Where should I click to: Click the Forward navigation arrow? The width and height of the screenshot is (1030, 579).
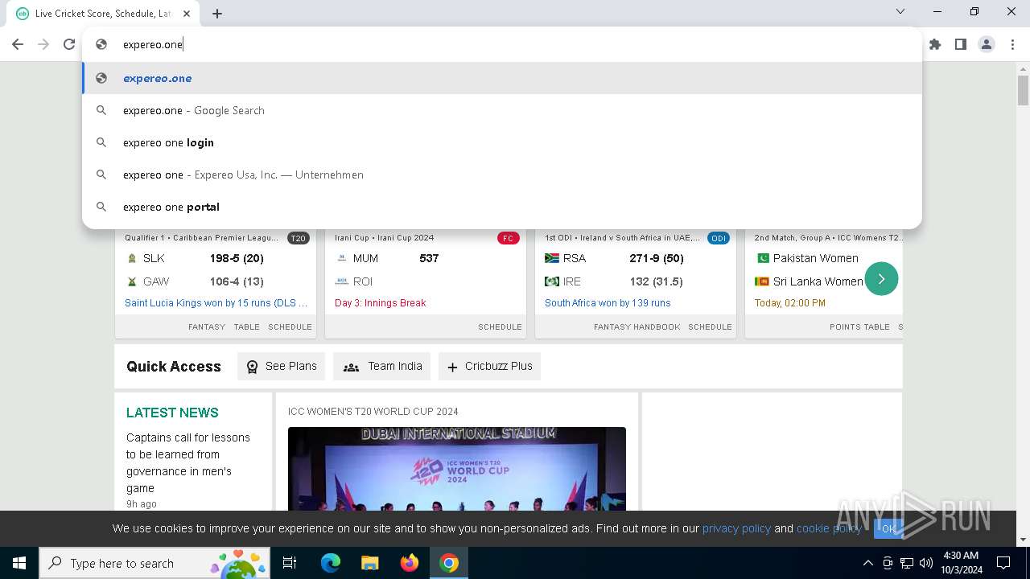[x=43, y=44]
